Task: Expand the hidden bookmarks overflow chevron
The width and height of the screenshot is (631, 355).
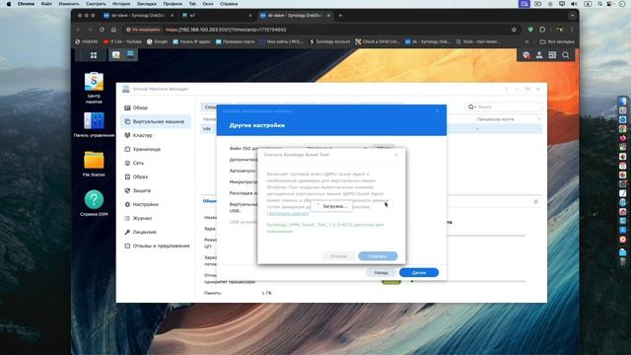Action: tap(526, 41)
